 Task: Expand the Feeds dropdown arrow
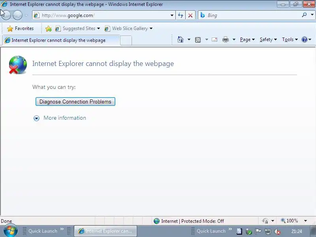pyautogui.click(x=207, y=39)
